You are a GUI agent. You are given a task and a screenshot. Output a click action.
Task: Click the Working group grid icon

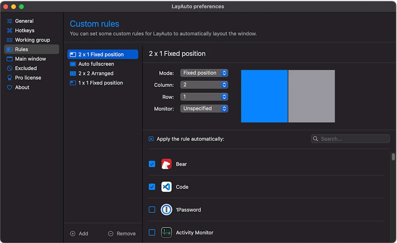(9, 40)
